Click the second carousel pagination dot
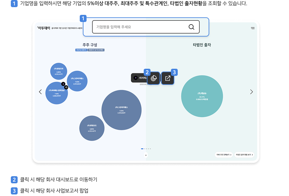 145,149
